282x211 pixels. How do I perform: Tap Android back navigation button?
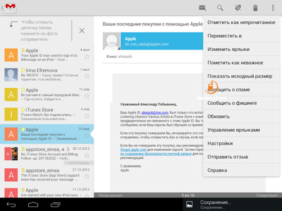click(11, 205)
